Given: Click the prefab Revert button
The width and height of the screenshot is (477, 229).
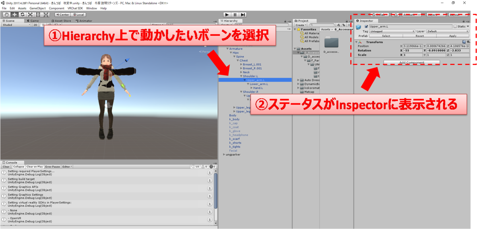Looking at the screenshot, I should 419,36.
